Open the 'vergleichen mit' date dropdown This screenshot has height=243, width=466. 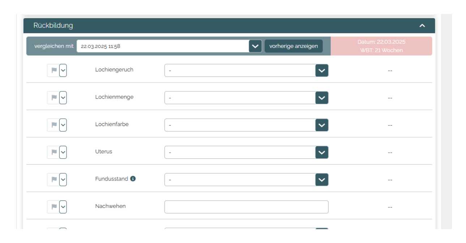(x=255, y=46)
